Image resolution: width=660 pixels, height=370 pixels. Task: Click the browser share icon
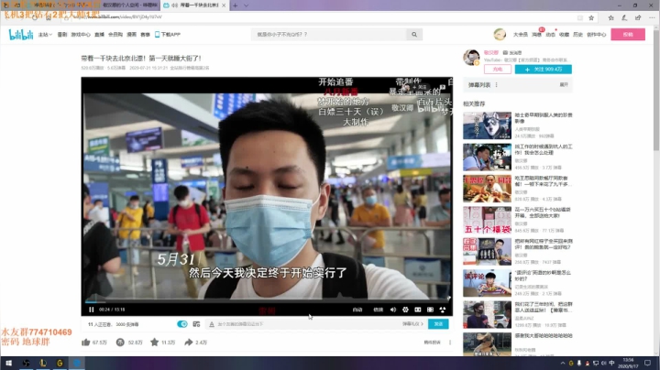tap(638, 17)
